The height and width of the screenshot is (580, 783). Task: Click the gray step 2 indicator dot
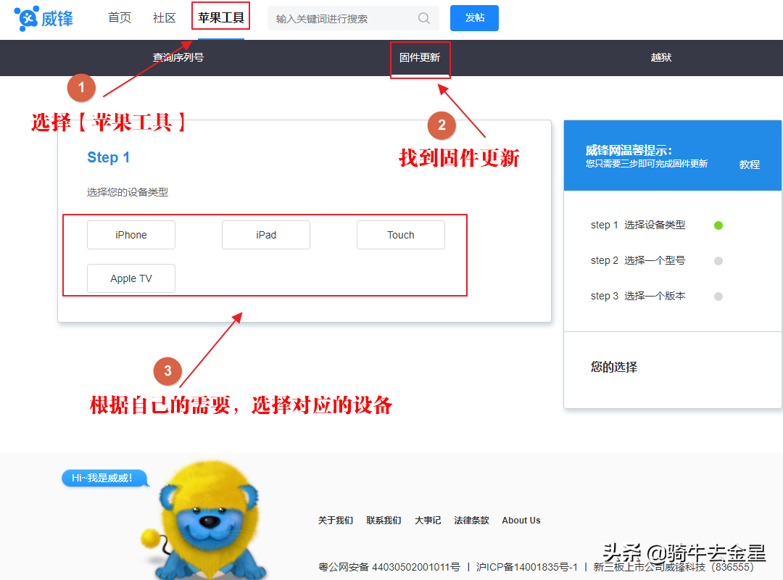(x=718, y=260)
